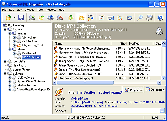This screenshot has height=121, width=167.
Task: Click the blue Help question mark icon
Action: point(160,18)
